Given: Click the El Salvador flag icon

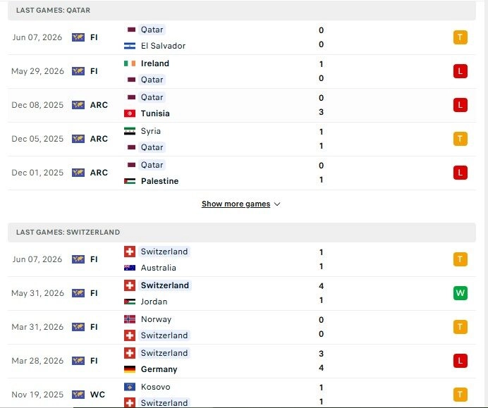Looking at the screenshot, I should [130, 46].
